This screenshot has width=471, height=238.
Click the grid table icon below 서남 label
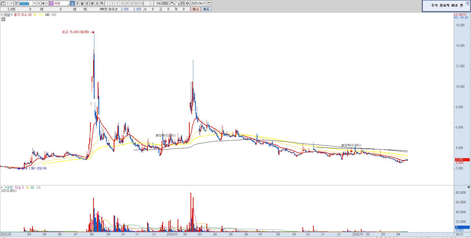3,19
